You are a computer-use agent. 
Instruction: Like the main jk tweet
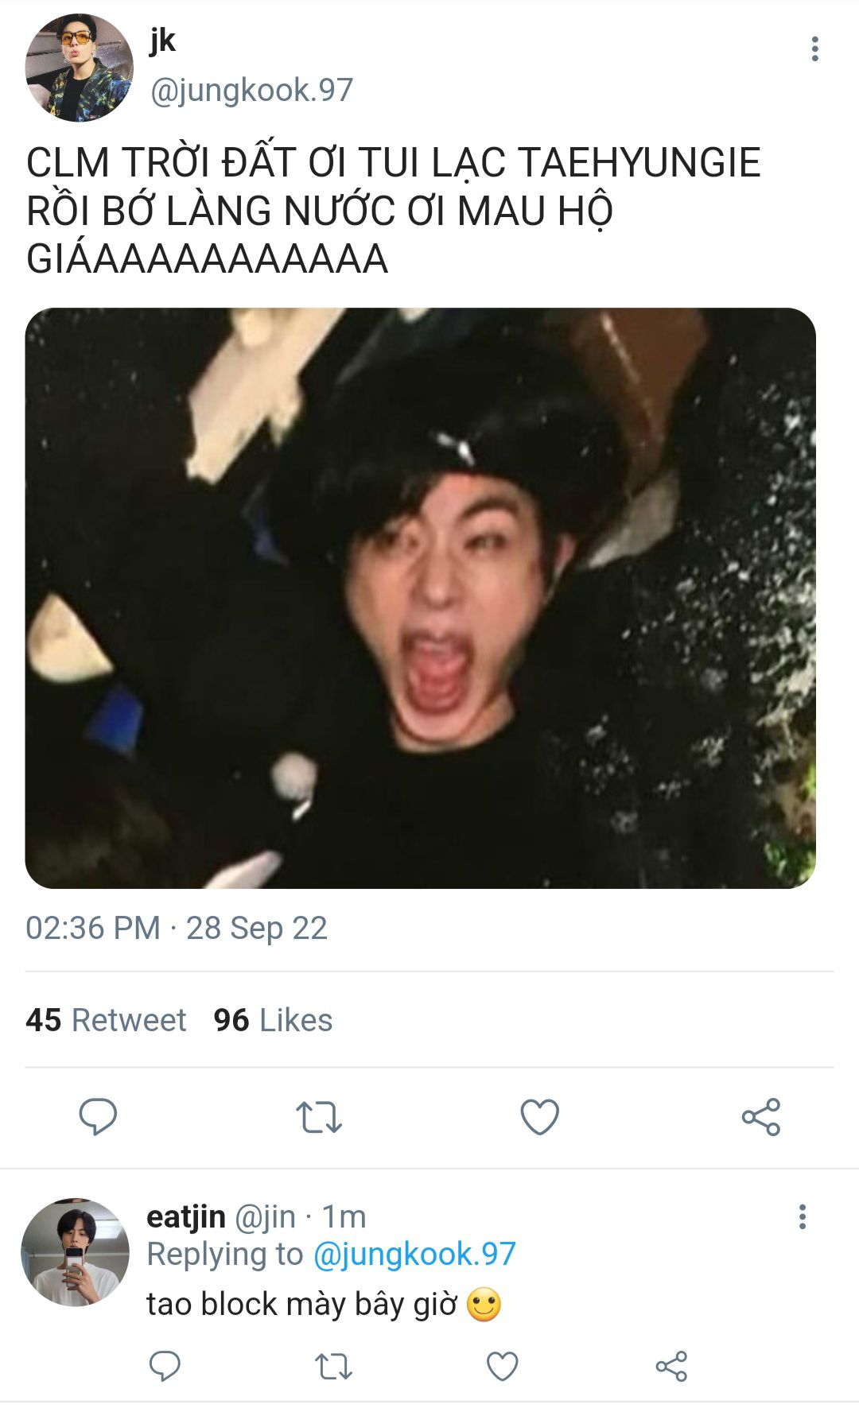(x=539, y=1117)
